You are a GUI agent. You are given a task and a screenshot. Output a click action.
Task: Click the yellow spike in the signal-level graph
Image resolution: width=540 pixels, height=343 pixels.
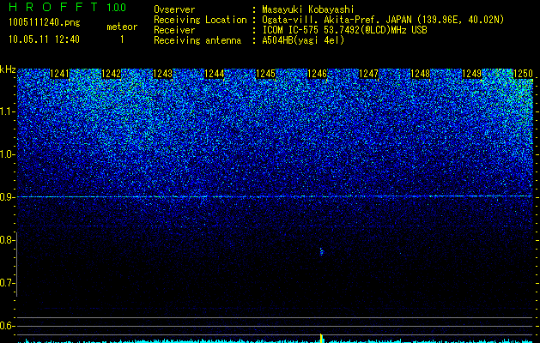[x=321, y=338]
